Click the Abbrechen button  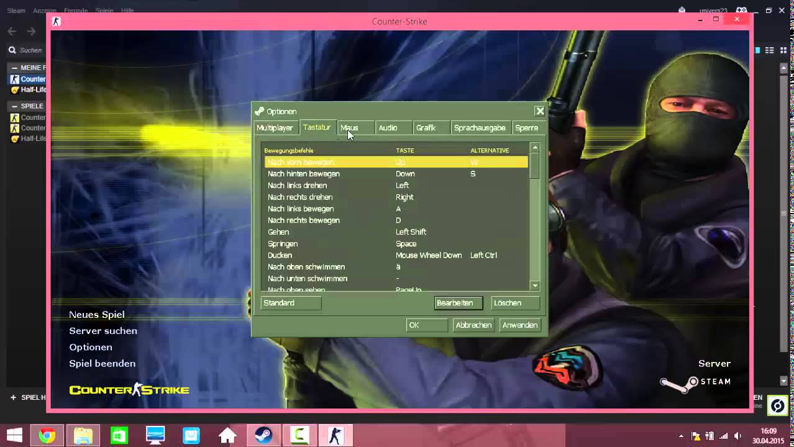coord(473,325)
